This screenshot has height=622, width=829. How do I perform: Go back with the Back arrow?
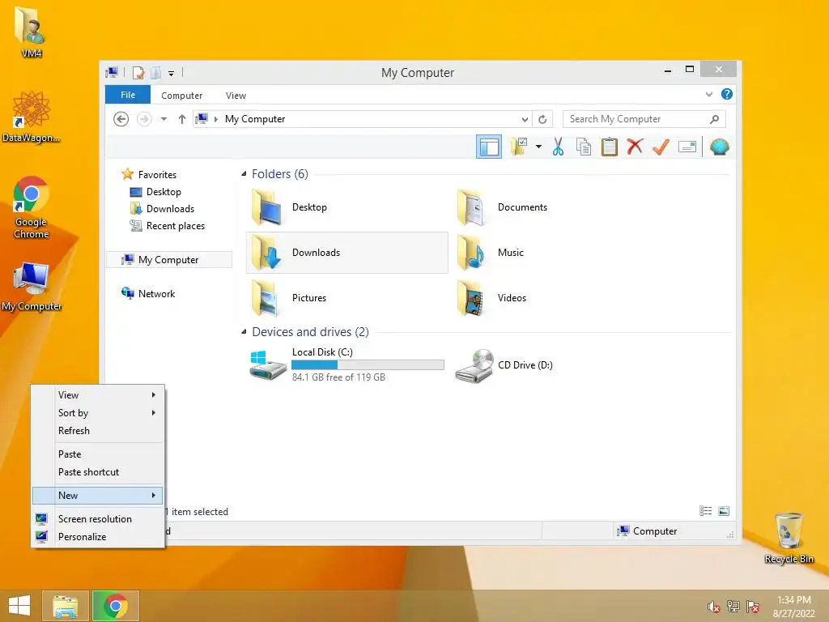point(121,119)
